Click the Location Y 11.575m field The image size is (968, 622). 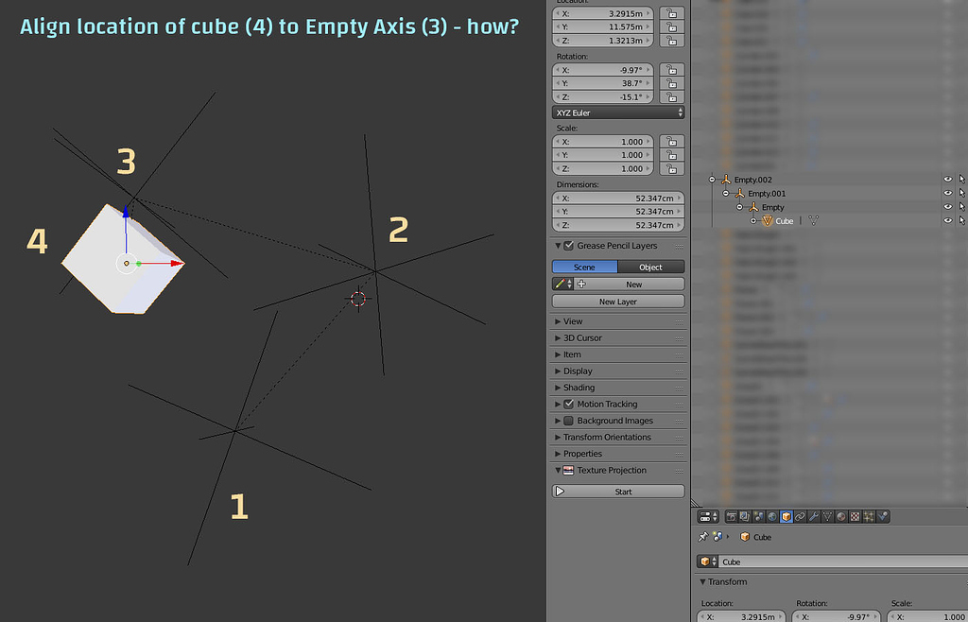(602, 27)
